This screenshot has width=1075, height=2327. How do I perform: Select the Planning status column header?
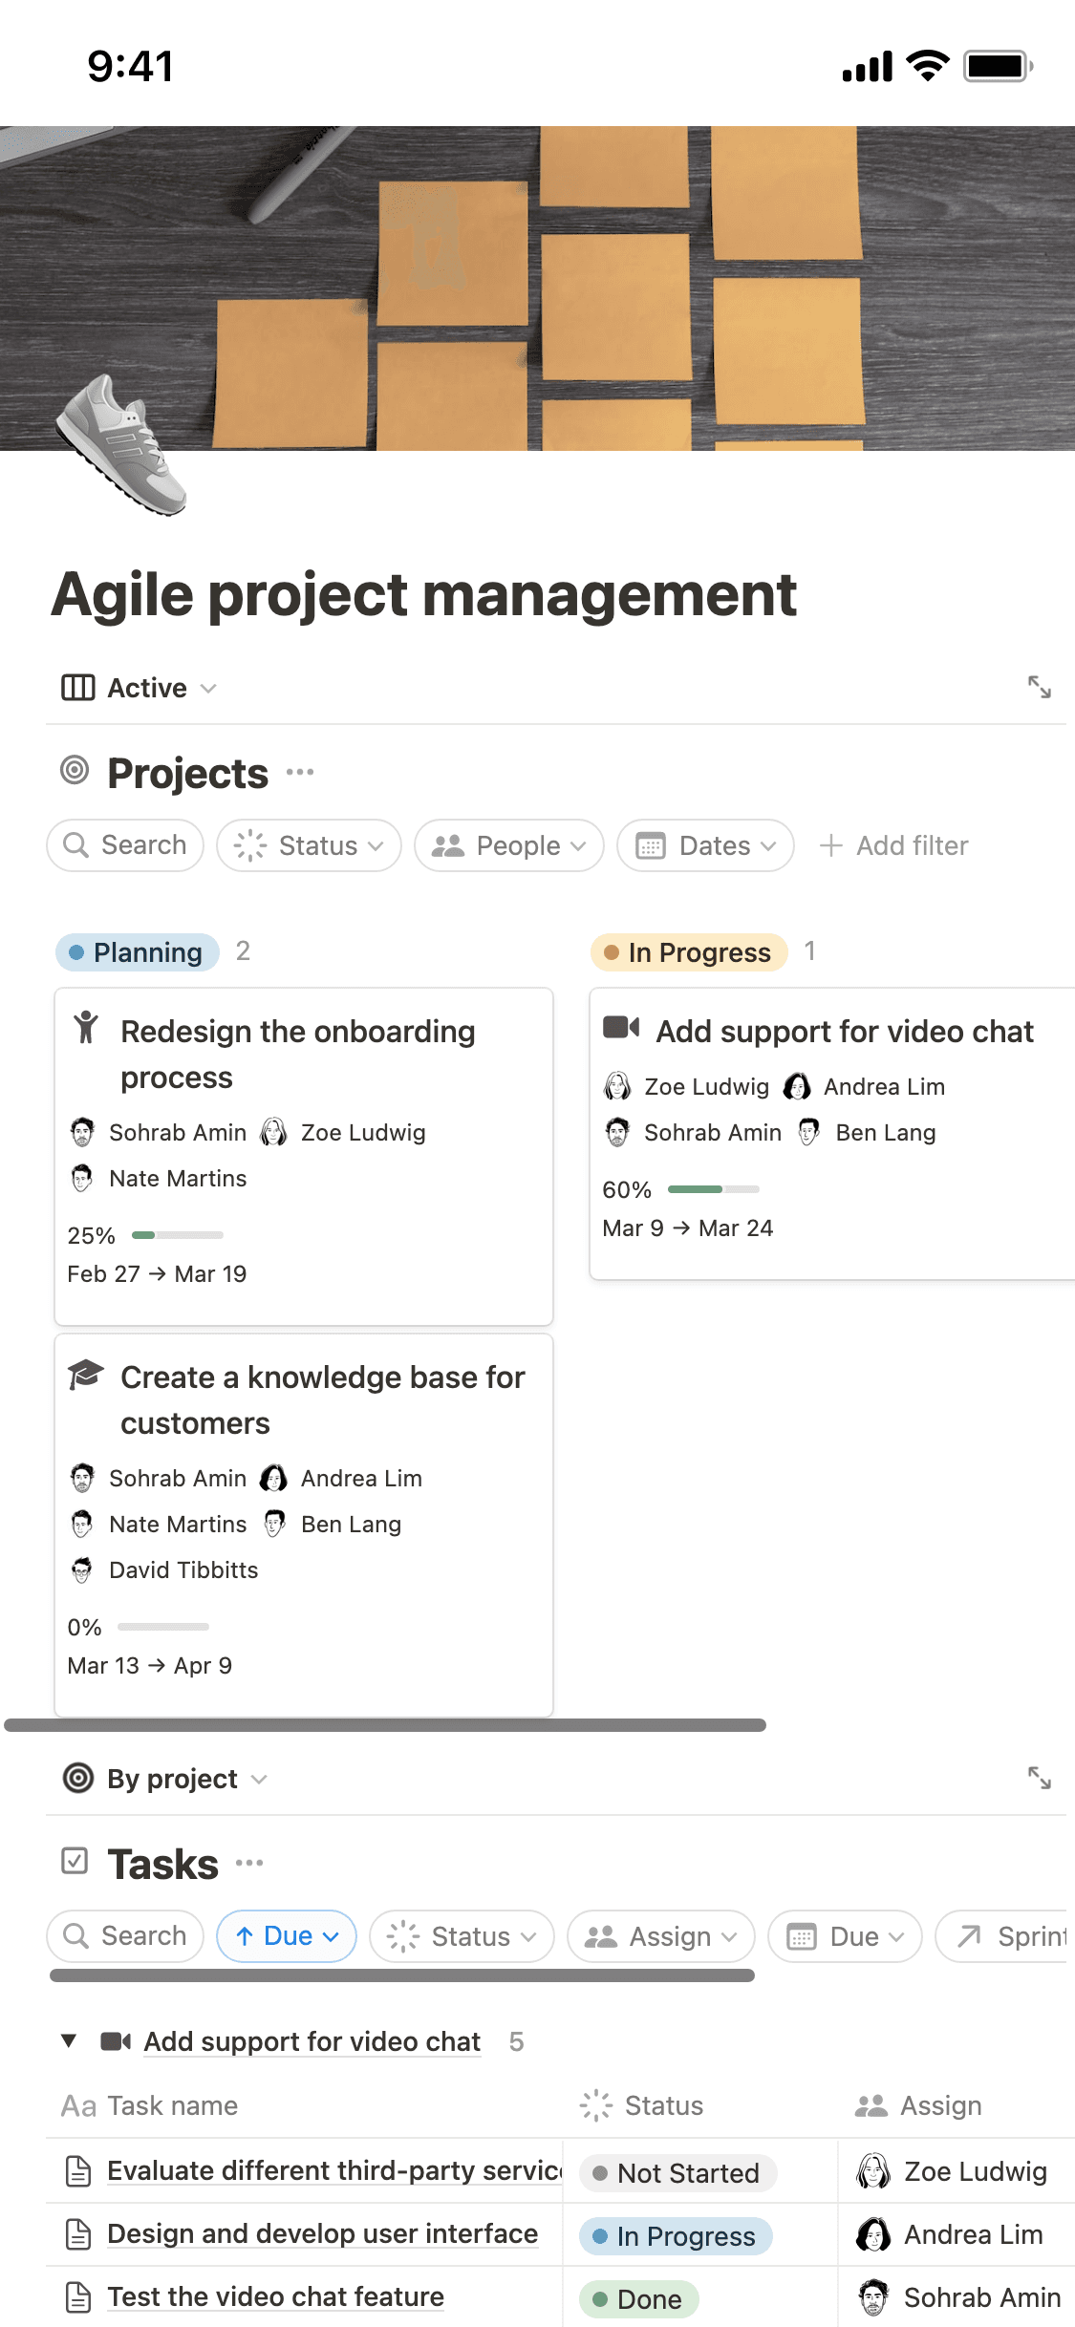pyautogui.click(x=137, y=952)
